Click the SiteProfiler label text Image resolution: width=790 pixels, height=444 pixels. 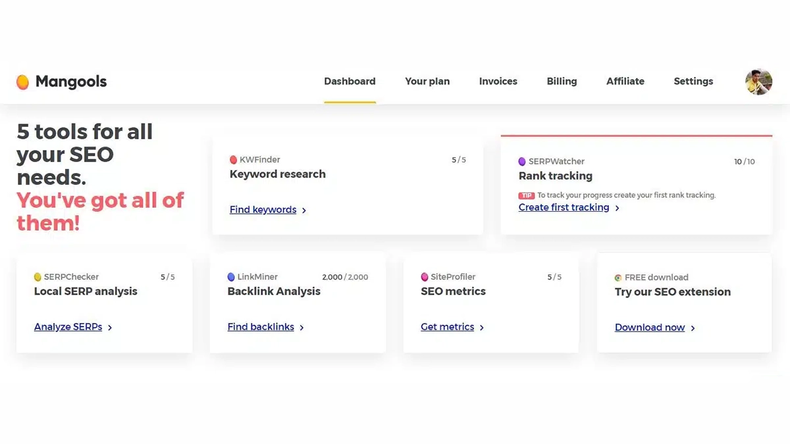tap(453, 277)
